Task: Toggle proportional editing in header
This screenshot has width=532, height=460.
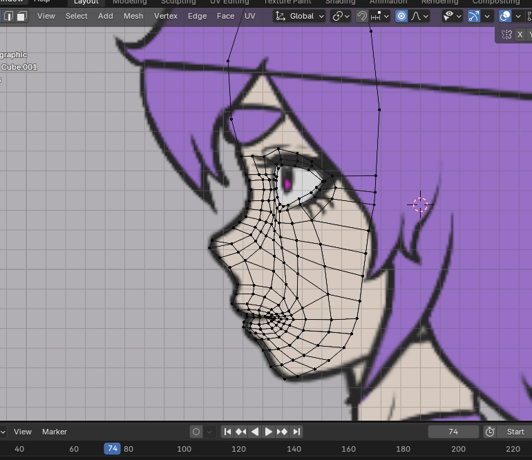Action: pyautogui.click(x=401, y=16)
